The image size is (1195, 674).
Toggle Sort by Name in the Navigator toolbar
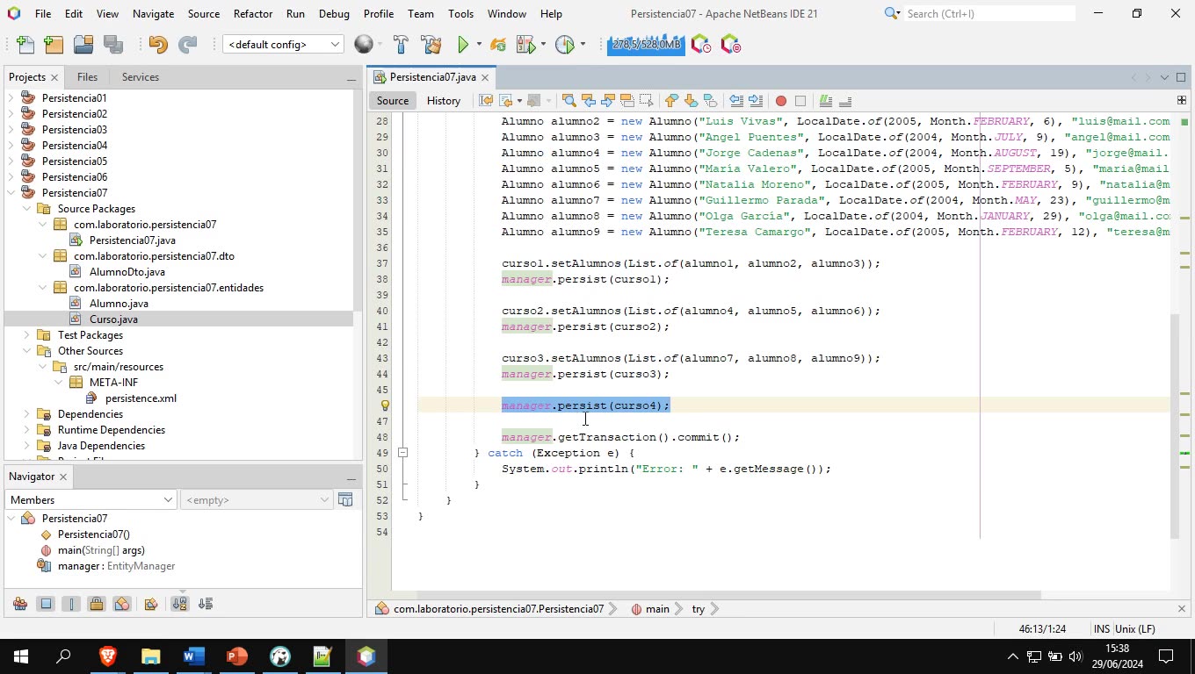(179, 604)
